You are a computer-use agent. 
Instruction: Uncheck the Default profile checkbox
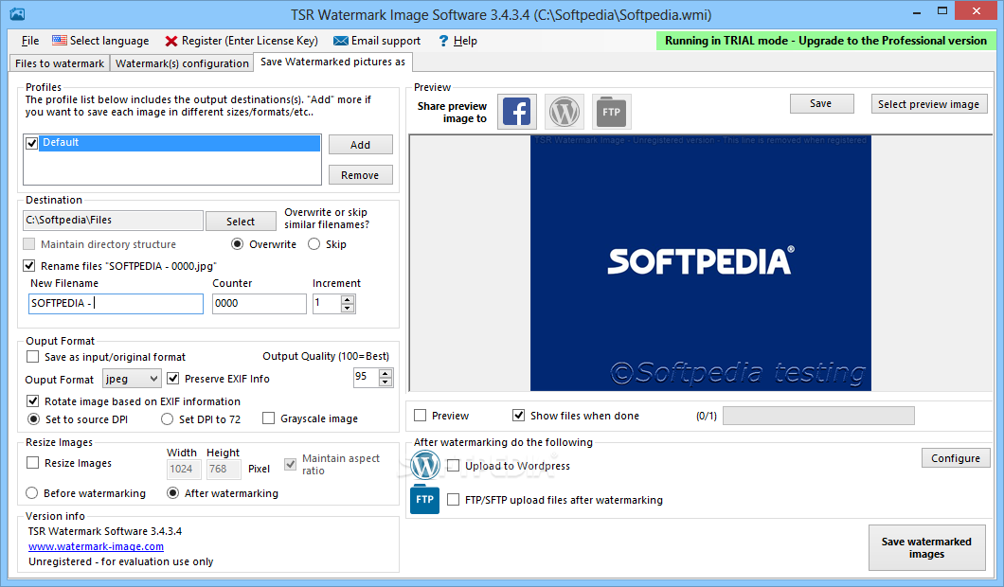coord(32,143)
